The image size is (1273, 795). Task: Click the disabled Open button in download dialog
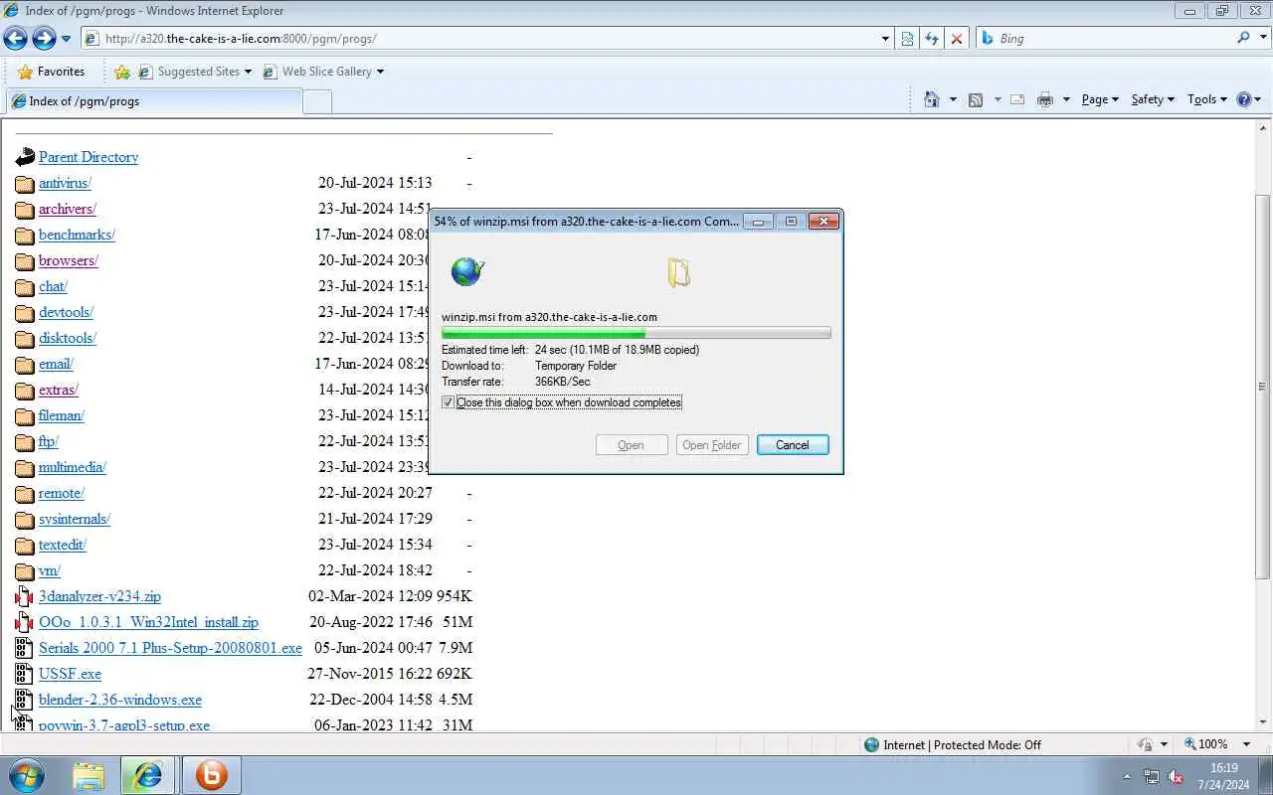(x=632, y=445)
